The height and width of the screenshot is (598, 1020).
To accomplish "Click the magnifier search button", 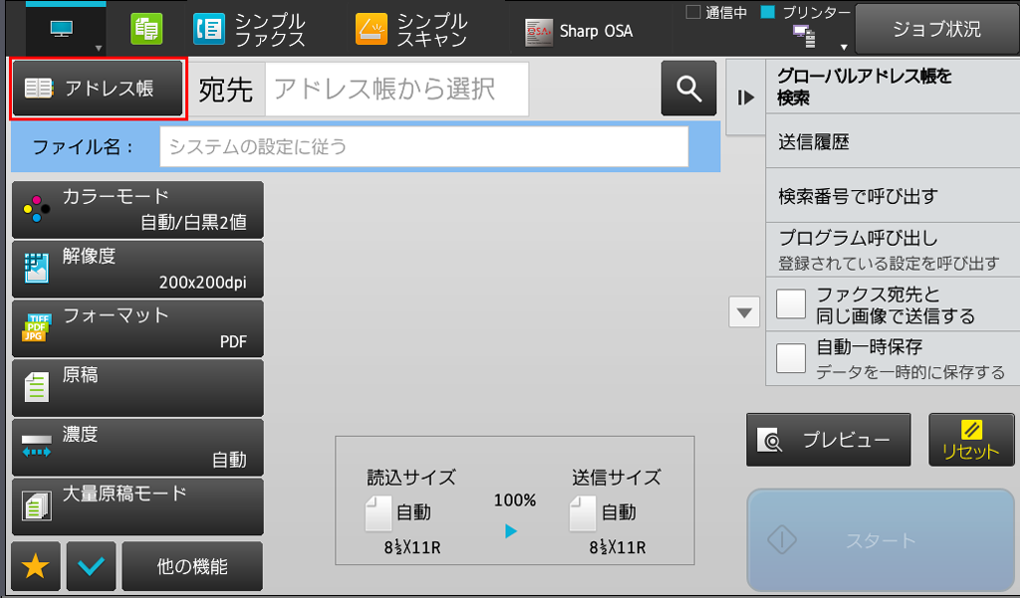I will (x=689, y=89).
